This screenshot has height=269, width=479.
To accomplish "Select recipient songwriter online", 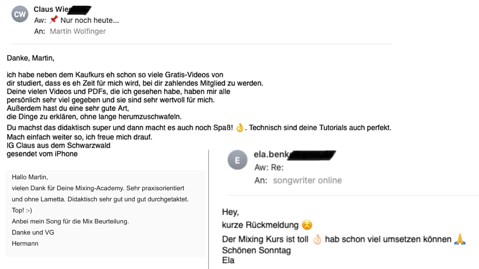I will [307, 180].
